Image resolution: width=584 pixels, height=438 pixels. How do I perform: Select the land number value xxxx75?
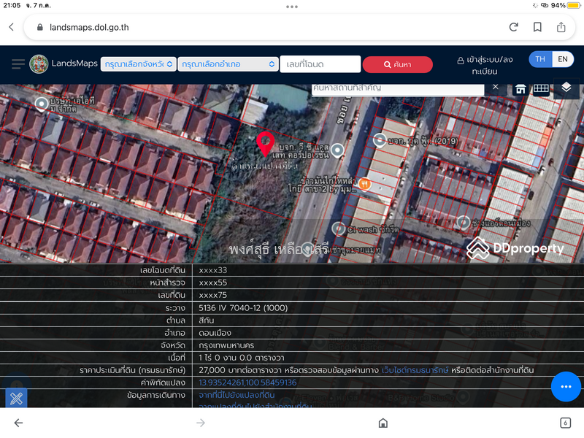(x=212, y=295)
